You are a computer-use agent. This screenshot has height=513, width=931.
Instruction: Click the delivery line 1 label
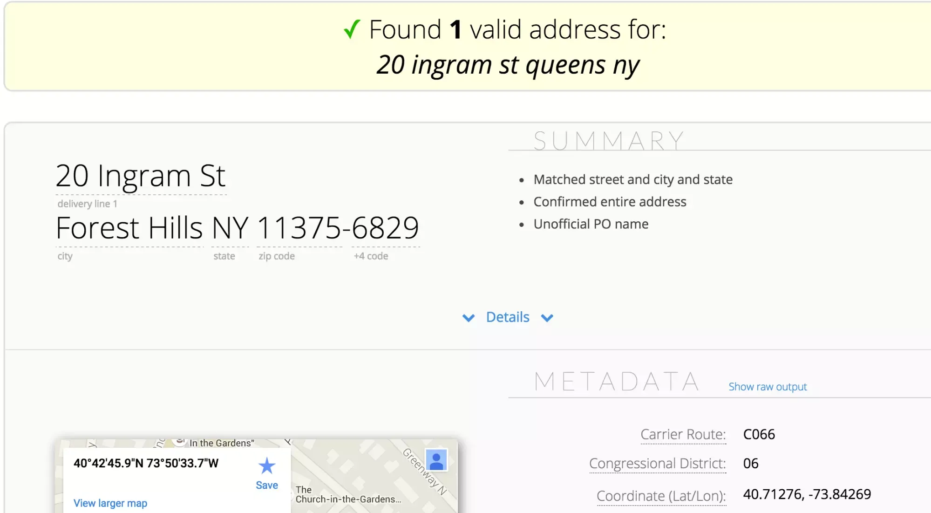(x=87, y=203)
